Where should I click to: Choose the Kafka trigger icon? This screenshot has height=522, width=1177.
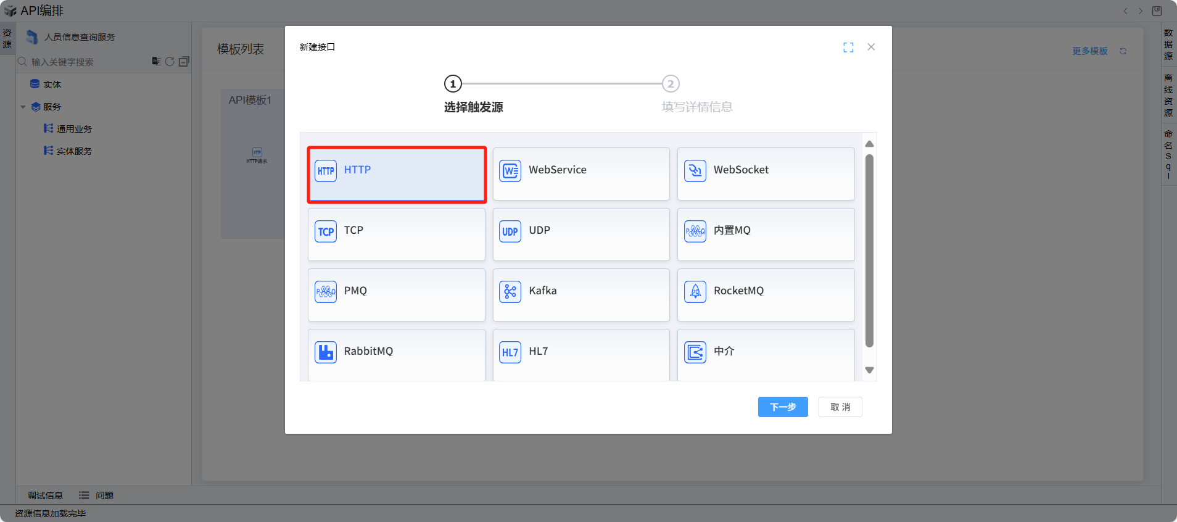click(x=510, y=291)
